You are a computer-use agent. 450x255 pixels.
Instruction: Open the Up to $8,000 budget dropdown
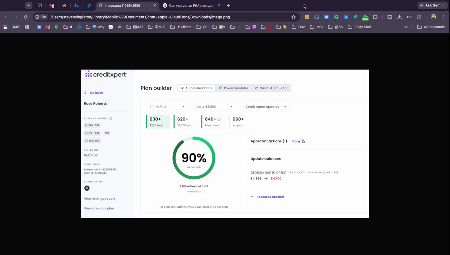click(x=215, y=106)
